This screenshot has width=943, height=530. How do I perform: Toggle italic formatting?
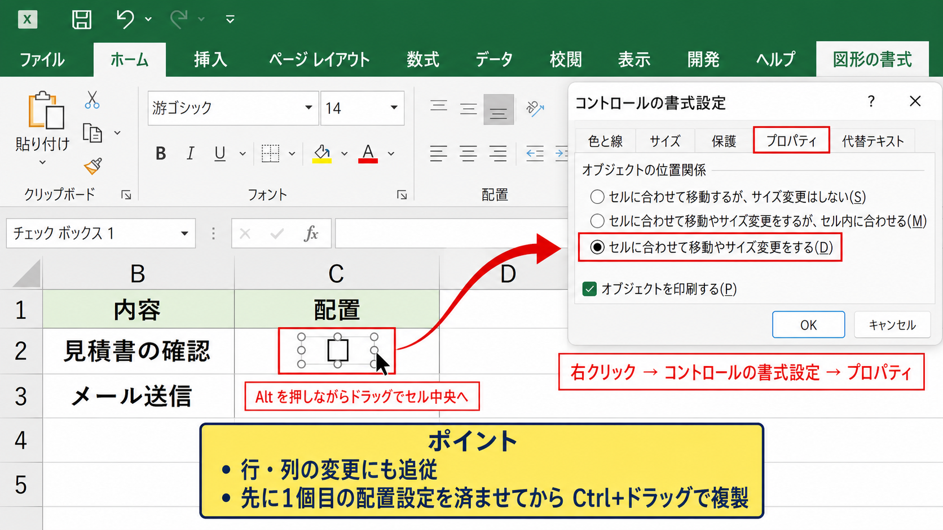click(191, 153)
